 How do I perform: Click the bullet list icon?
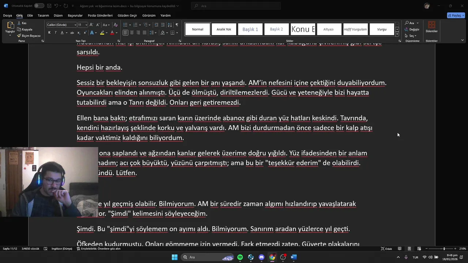click(x=125, y=25)
